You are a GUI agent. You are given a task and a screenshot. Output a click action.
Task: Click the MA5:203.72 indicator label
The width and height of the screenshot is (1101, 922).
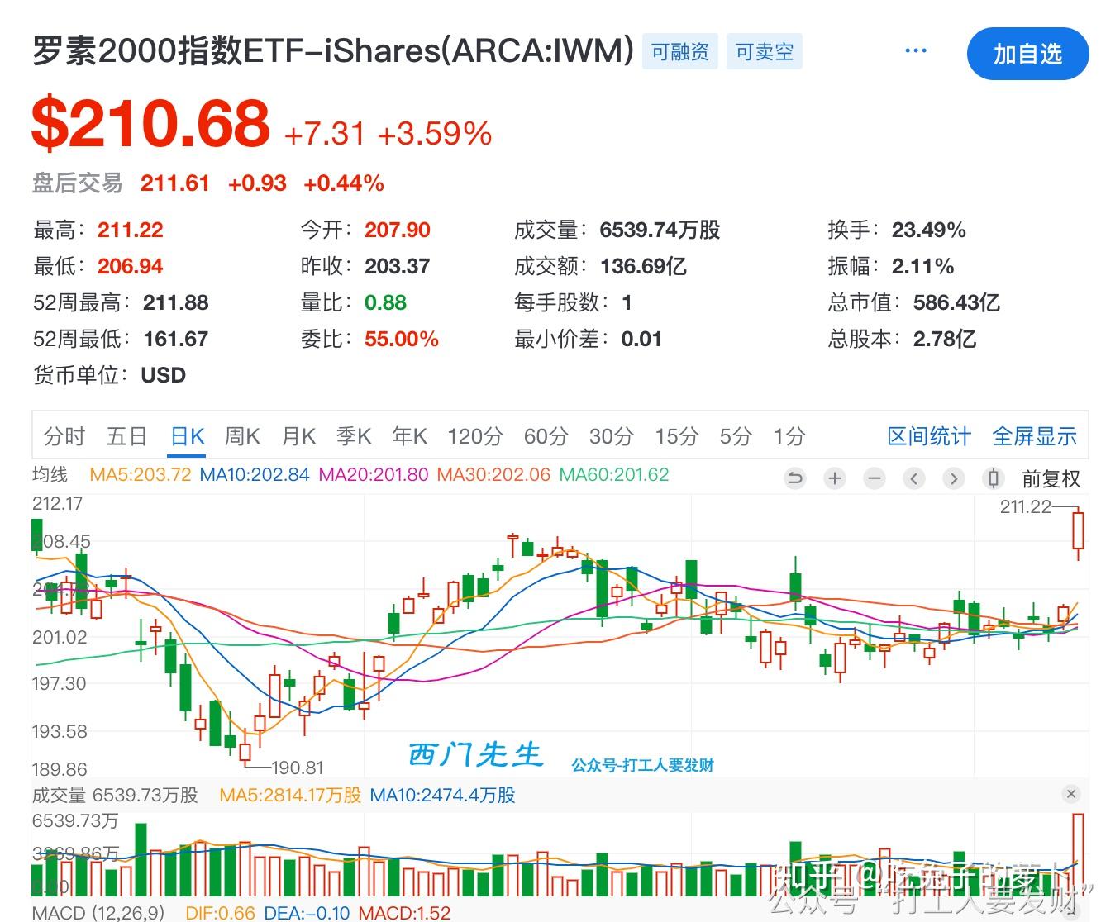(141, 475)
